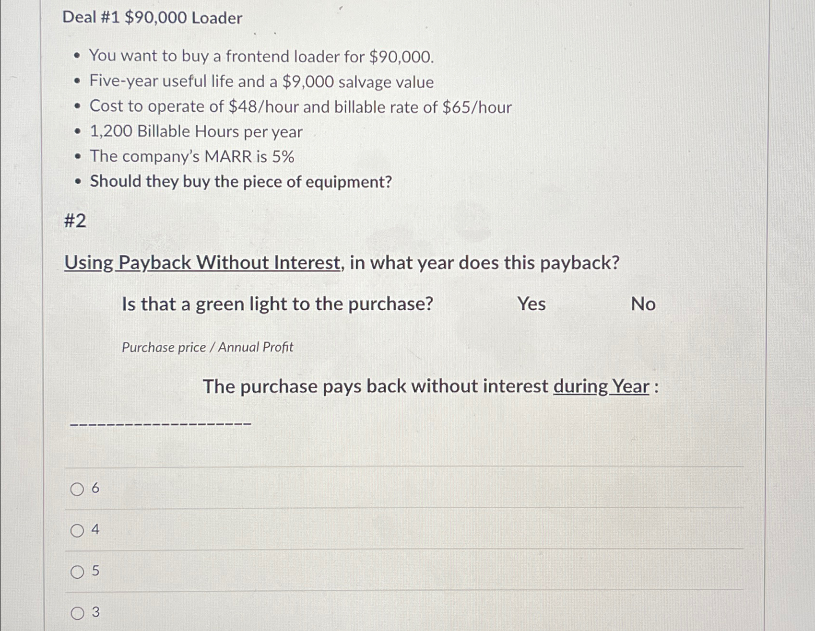
Task: Select the radio button for answer 5
Action: coord(77,572)
